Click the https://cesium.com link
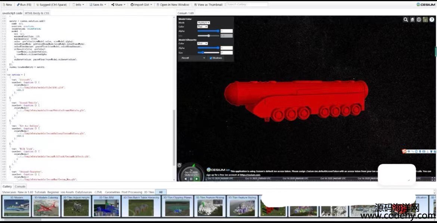 tap(250, 175)
